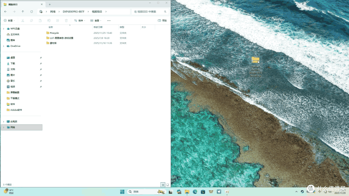This screenshot has height=196, width=349.
Task: Open the 排序 sort dropdown
Action: tap(80, 20)
